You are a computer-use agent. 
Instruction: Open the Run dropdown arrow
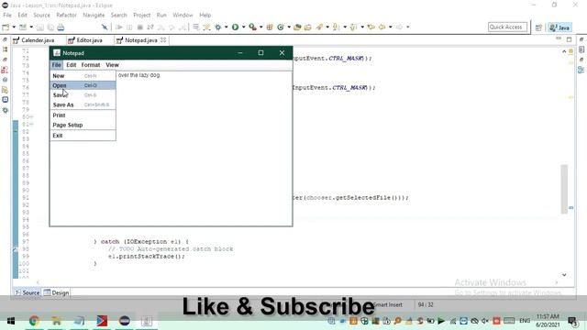[243, 27]
